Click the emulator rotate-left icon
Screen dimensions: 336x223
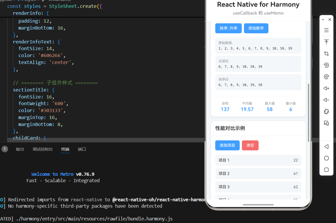[326, 65]
